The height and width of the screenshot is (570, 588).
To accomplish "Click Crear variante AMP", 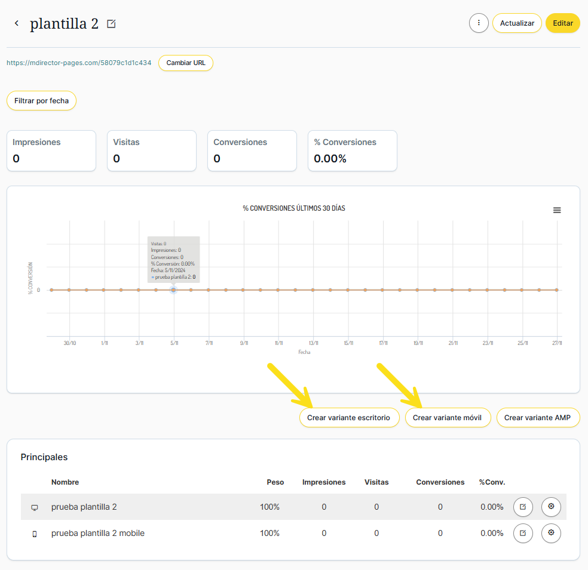I will 538,418.
